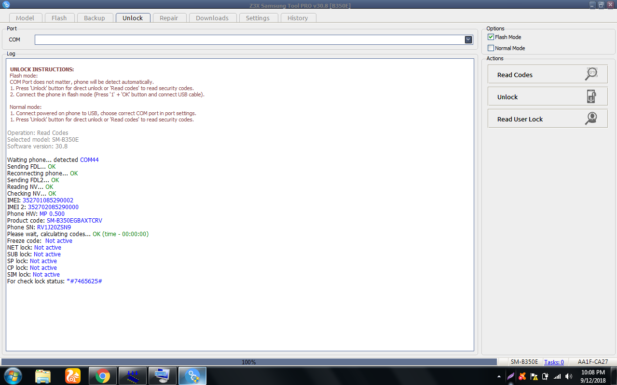This screenshot has width=617, height=385.
Task: Click the Freeze code Not active status
Action: pyautogui.click(x=59, y=240)
